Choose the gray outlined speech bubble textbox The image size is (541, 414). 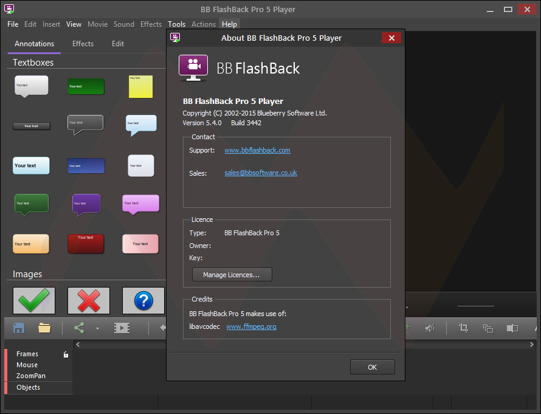point(85,125)
